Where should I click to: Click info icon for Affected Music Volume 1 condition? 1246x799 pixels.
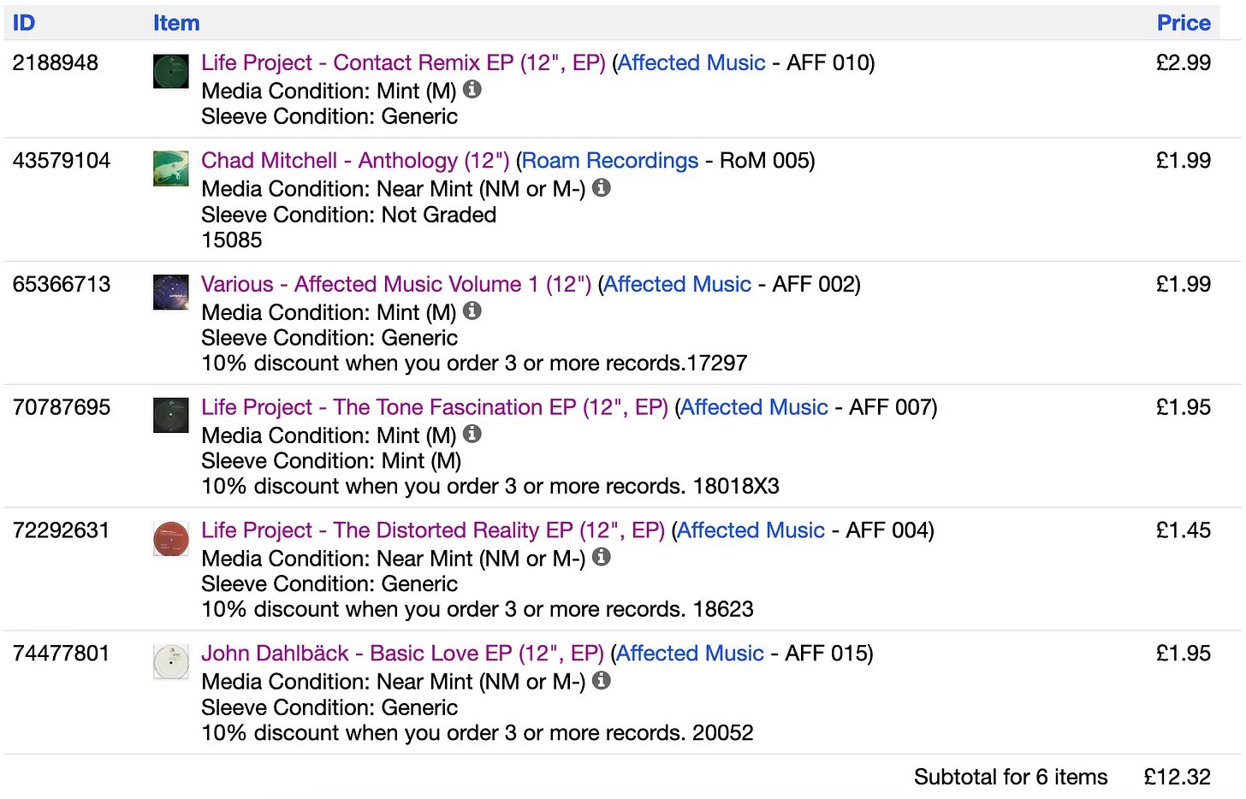pyautogui.click(x=472, y=311)
